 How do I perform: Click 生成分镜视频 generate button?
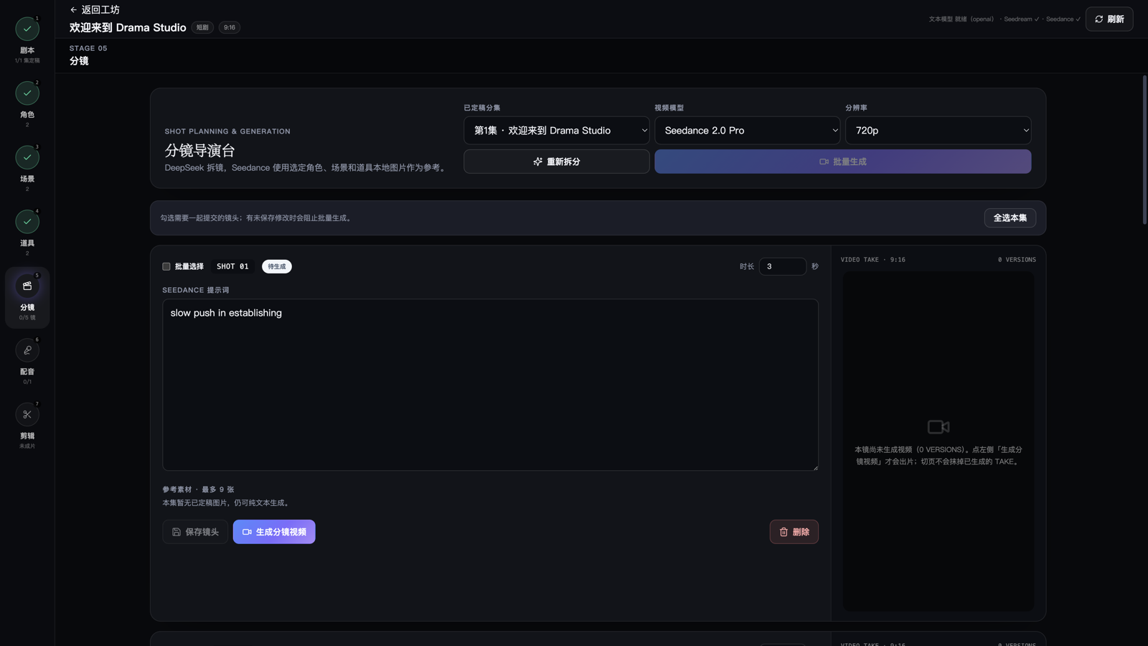[x=274, y=532]
